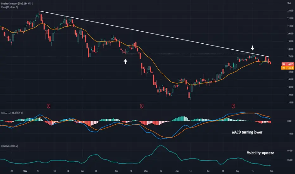
Task: Click the late July earnings E marker
Action: [x=233, y=106]
